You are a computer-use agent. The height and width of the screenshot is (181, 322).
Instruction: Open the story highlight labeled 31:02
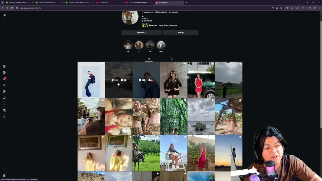161,45
